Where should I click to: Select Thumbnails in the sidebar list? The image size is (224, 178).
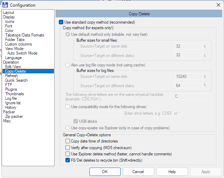tap(14, 94)
